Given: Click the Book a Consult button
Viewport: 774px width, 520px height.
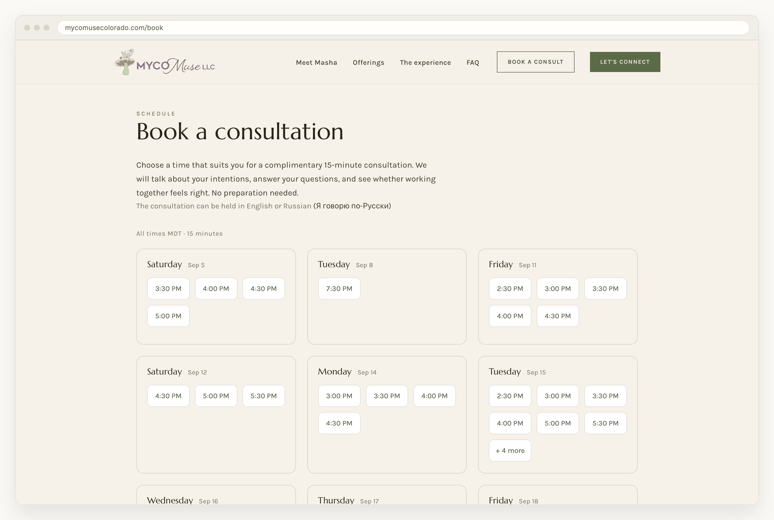Looking at the screenshot, I should (535, 62).
